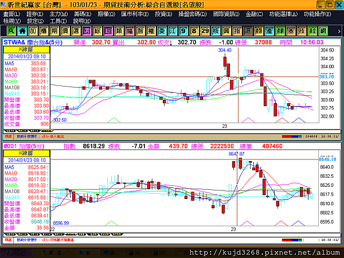This screenshot has width=344, height=258.
Task: Click the green 網 toolbar icon
Action: (x=323, y=31)
